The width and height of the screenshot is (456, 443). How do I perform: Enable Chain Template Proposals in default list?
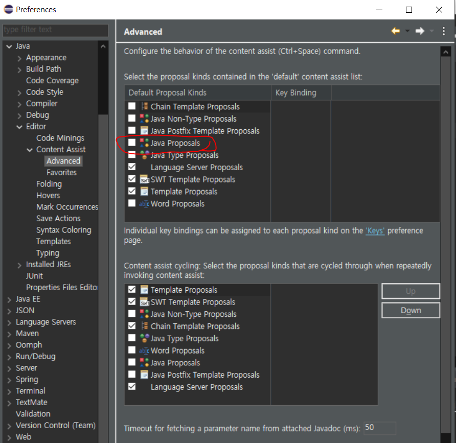pos(132,106)
